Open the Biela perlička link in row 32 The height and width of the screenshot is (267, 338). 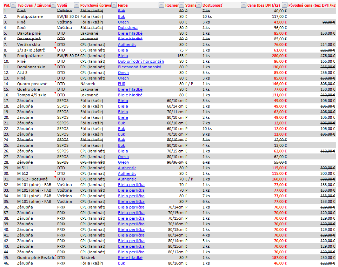coord(131,185)
